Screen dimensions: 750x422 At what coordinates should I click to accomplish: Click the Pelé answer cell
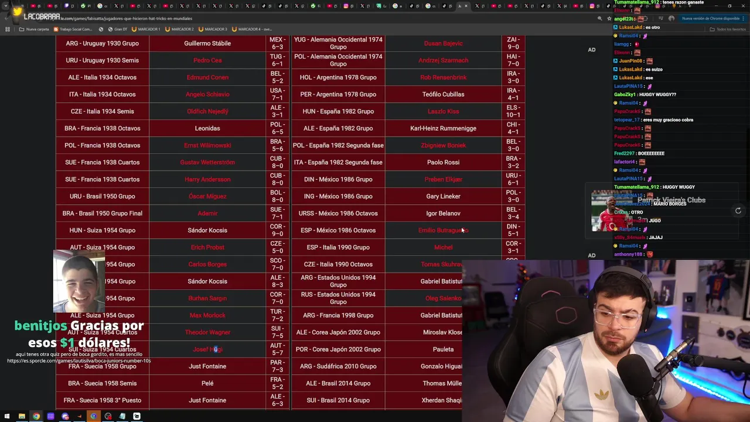pos(207,383)
